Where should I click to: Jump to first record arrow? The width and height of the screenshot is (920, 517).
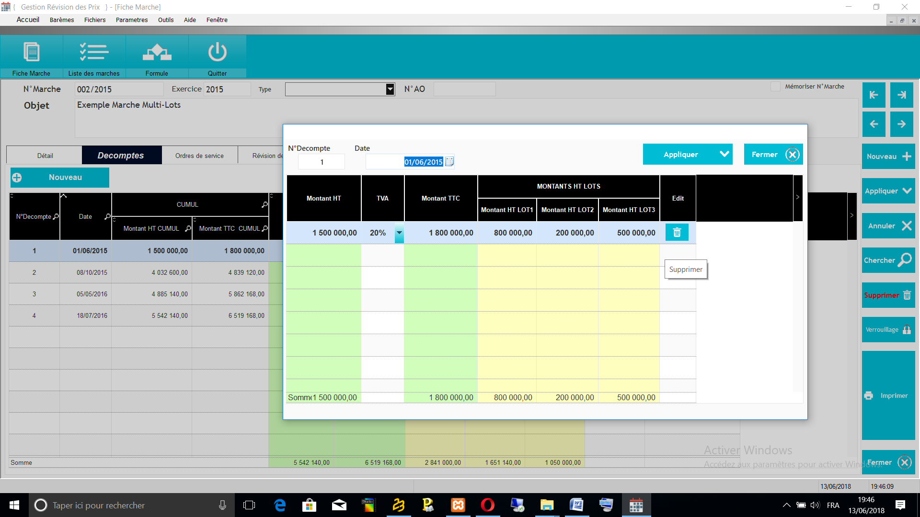874,95
